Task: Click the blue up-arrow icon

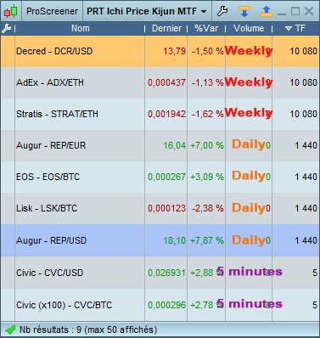Action: [x=267, y=11]
